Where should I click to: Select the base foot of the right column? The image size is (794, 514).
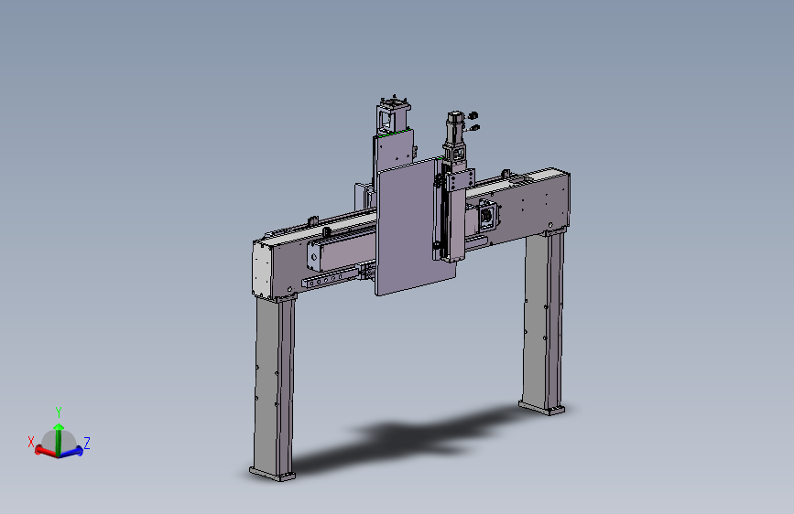click(541, 408)
